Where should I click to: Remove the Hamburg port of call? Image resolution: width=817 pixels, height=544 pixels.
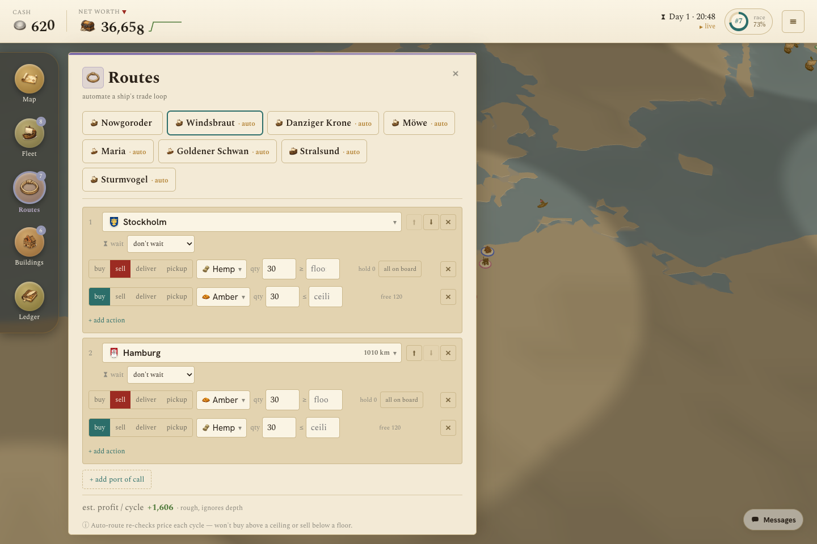(x=448, y=353)
